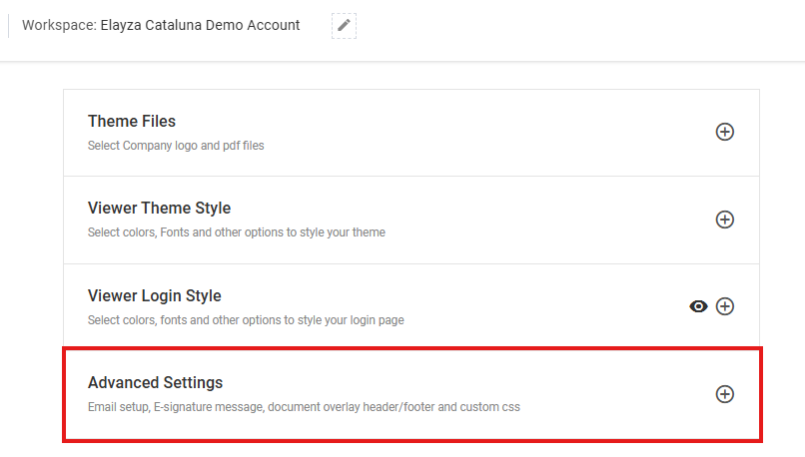Expand Theme Files with its plus icon
This screenshot has height=457, width=805.
pyautogui.click(x=724, y=132)
